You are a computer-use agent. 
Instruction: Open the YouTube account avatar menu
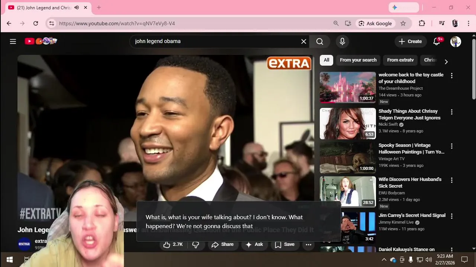coord(456,41)
